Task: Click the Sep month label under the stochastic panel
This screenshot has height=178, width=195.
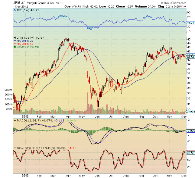Action: pos(142,176)
